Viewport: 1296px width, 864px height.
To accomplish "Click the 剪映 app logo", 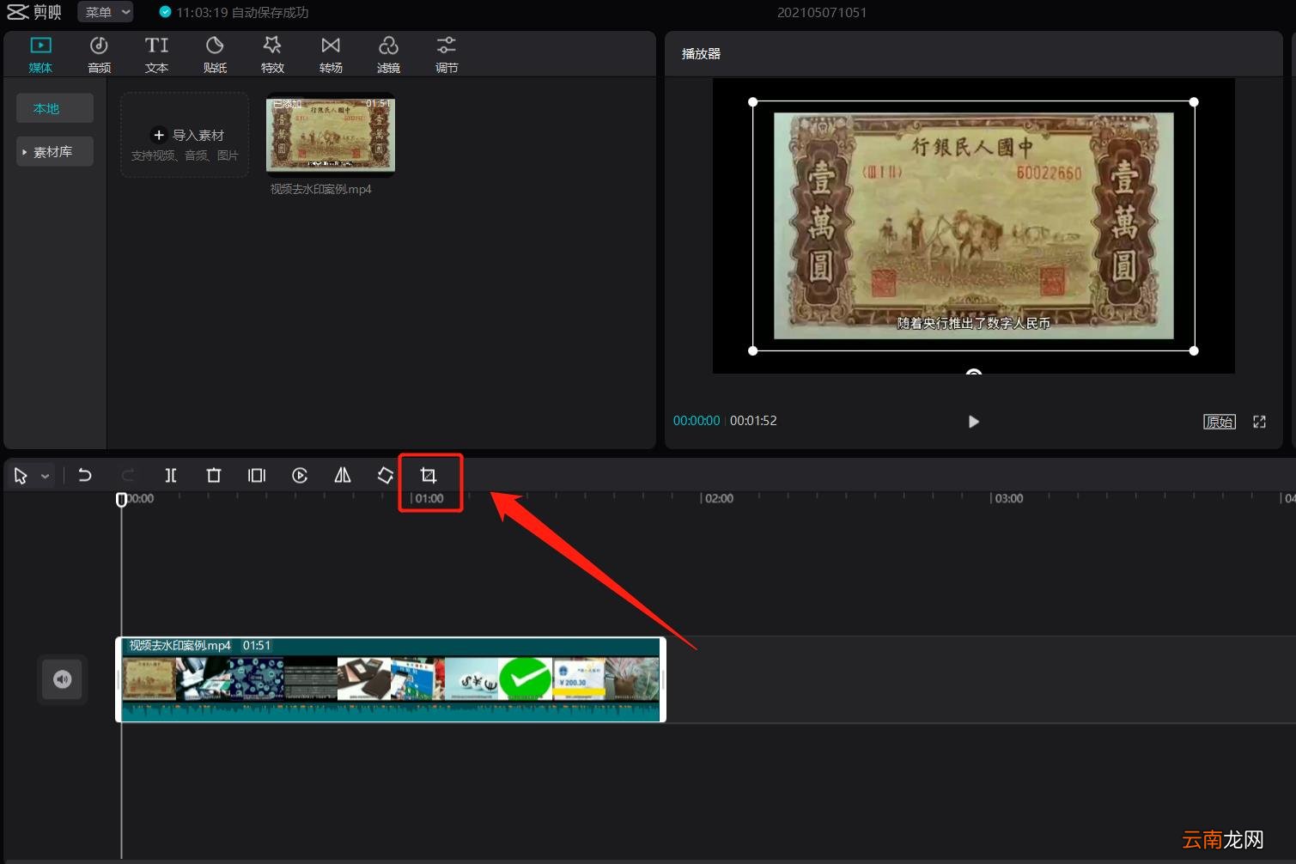I will coord(34,12).
